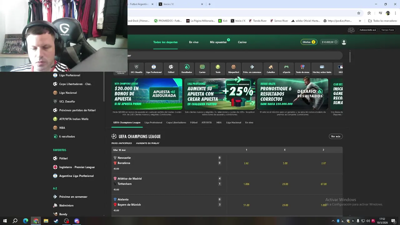Open Casino in top navigation

(242, 42)
